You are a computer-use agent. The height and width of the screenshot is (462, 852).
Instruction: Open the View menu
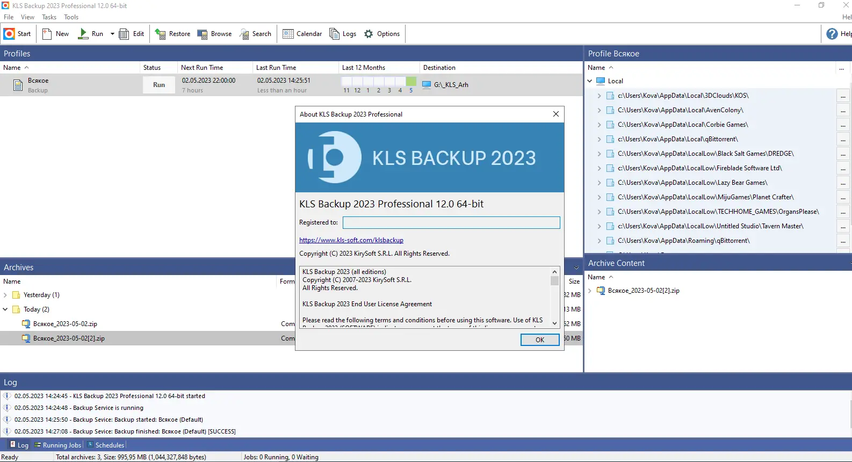pos(27,17)
